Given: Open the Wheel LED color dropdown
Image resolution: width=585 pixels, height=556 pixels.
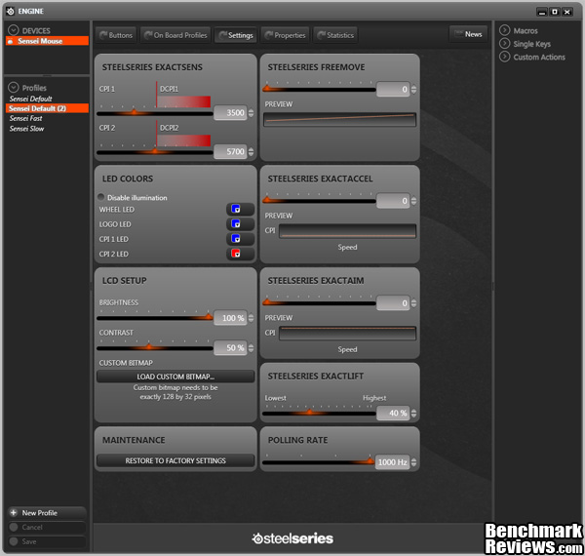Looking at the screenshot, I should pos(240,209).
